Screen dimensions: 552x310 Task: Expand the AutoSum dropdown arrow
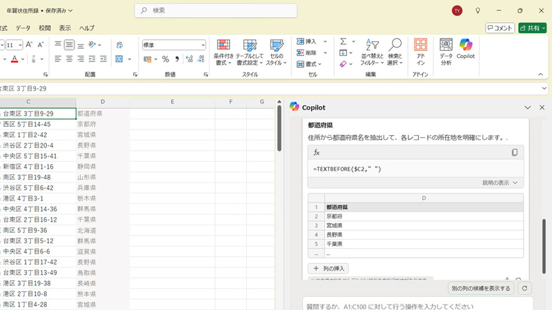353,41
